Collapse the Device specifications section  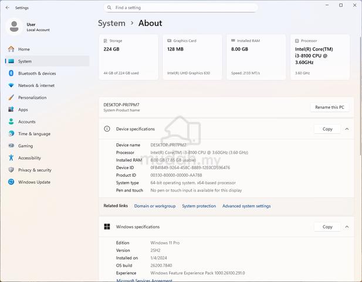pyautogui.click(x=347, y=129)
